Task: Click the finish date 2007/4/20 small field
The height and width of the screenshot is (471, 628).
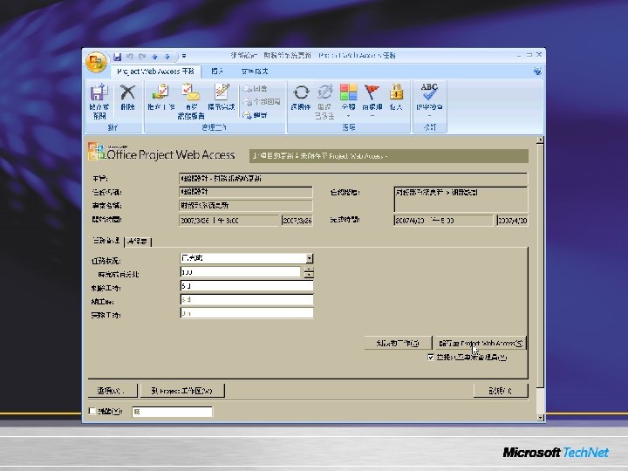Action: click(x=512, y=221)
